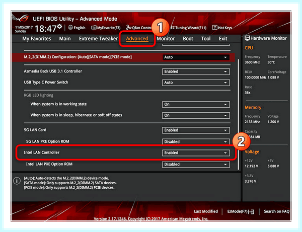Click the Memory heading in Hardware Monitor

point(253,107)
